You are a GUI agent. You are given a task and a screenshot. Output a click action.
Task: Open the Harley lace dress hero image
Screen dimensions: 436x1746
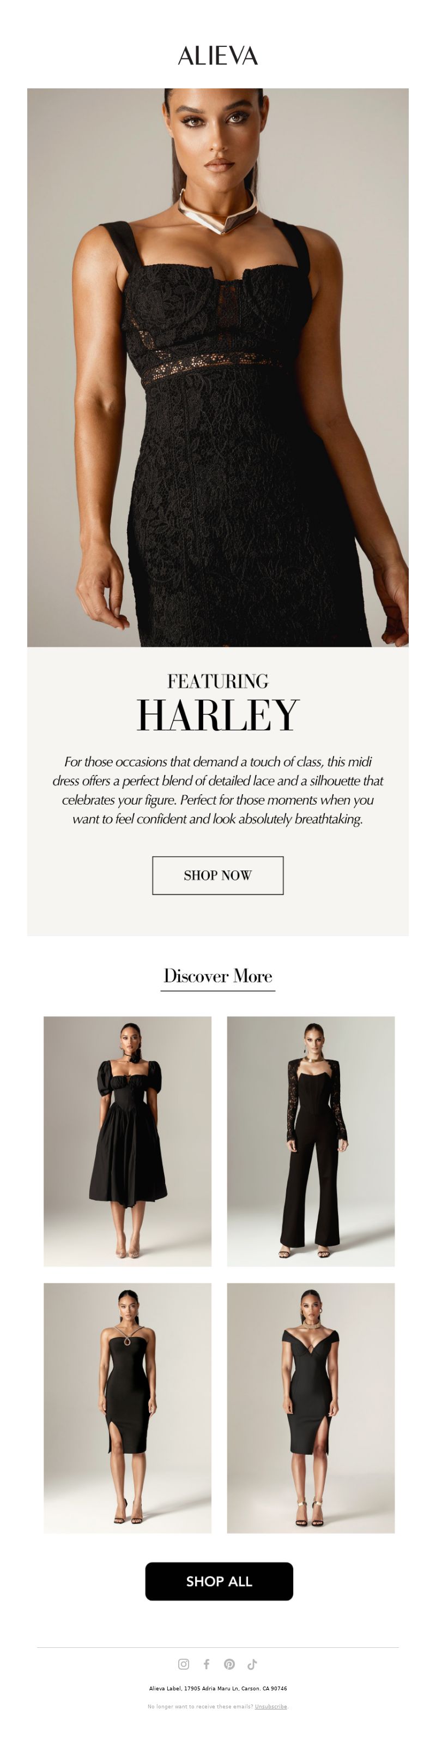pos(218,368)
